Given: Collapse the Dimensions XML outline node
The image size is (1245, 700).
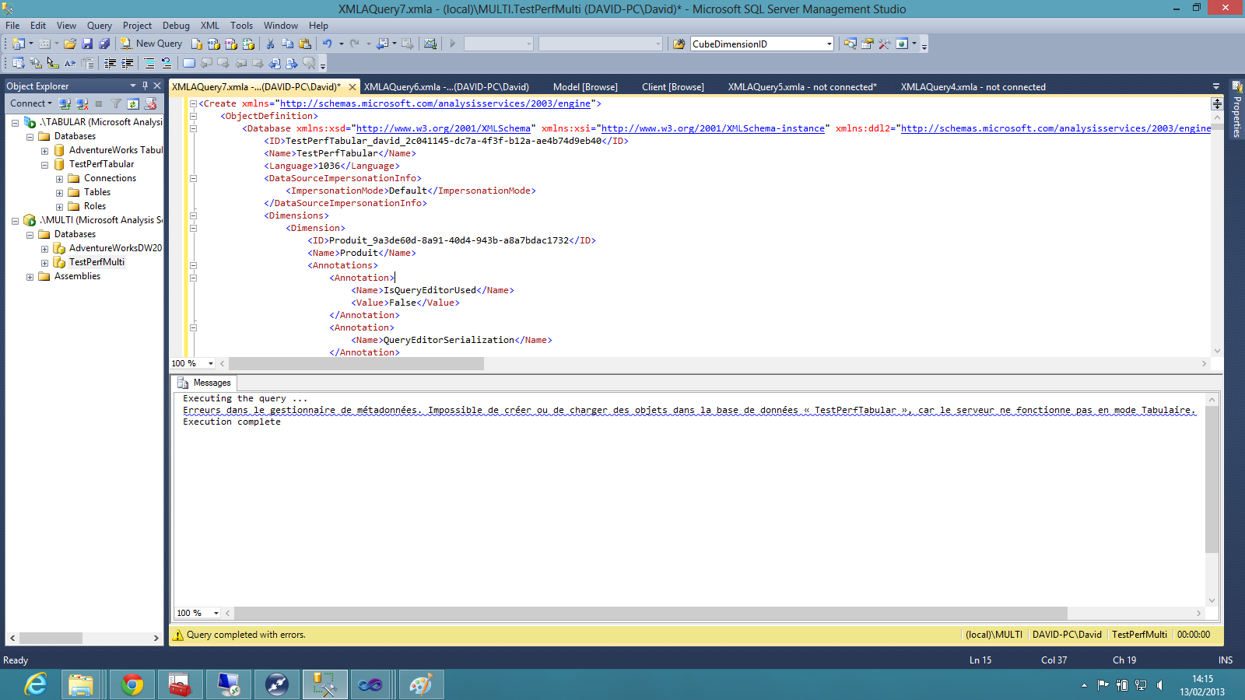Looking at the screenshot, I should click(x=193, y=215).
